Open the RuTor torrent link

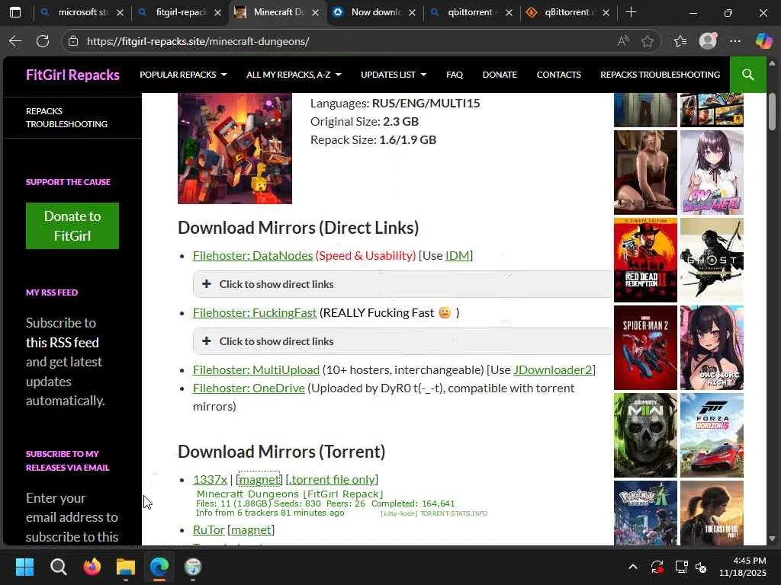(209, 530)
